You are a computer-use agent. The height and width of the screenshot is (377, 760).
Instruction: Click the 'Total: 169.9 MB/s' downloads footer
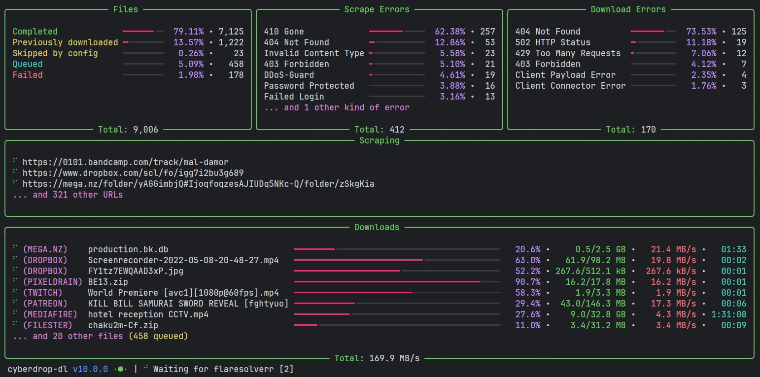coord(377,358)
